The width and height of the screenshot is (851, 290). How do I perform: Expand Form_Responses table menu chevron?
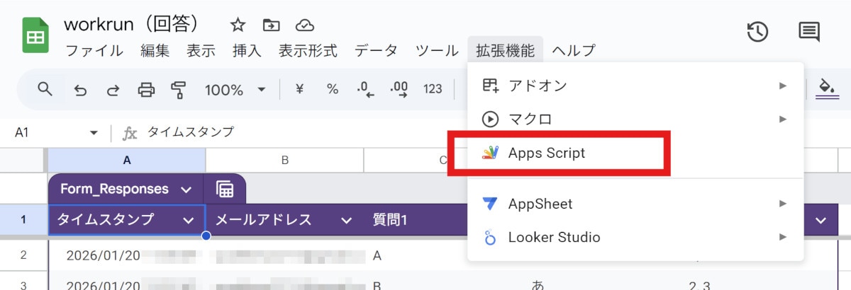186,190
